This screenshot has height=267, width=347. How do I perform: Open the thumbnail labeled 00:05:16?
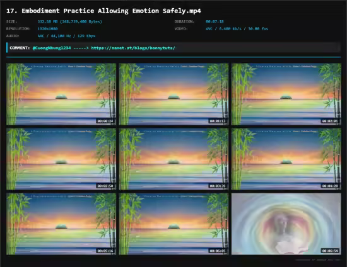[61, 224]
